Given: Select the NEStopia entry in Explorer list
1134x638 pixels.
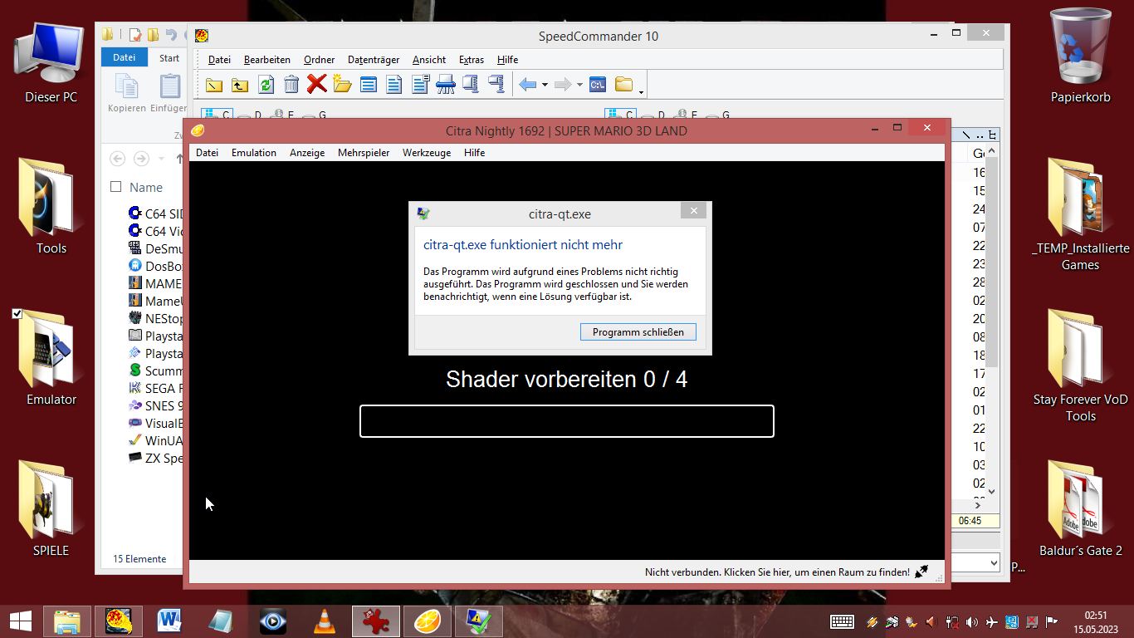Looking at the screenshot, I should click(155, 318).
